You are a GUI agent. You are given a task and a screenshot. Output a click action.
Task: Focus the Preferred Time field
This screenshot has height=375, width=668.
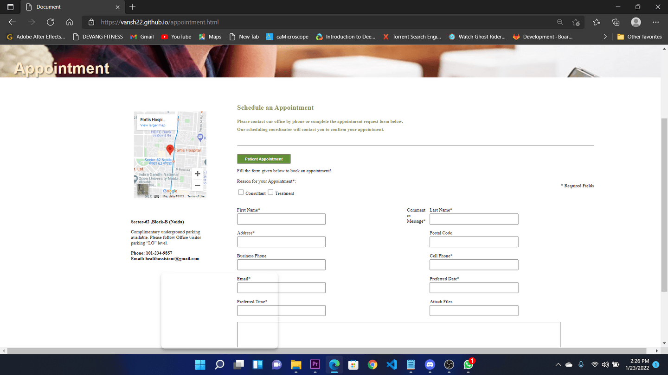coord(281,311)
